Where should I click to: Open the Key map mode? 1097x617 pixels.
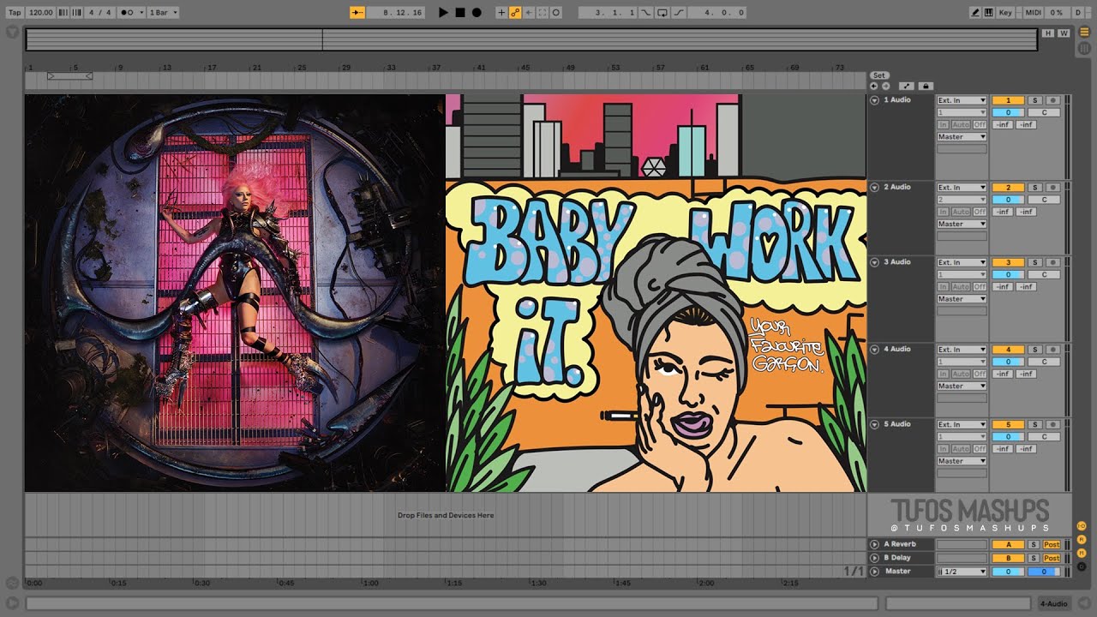click(x=1005, y=13)
